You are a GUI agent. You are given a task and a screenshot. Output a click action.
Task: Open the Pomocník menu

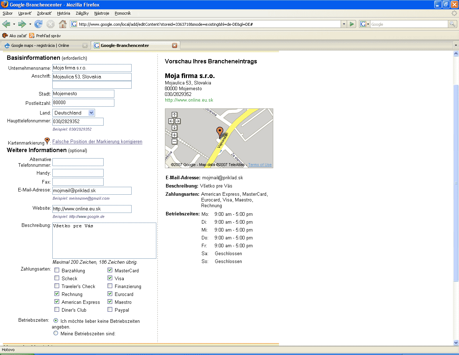coord(123,13)
